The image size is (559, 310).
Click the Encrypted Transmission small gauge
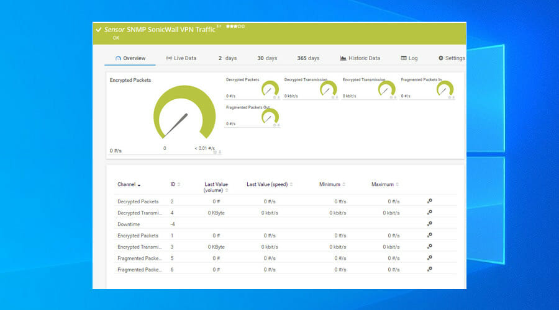click(386, 89)
